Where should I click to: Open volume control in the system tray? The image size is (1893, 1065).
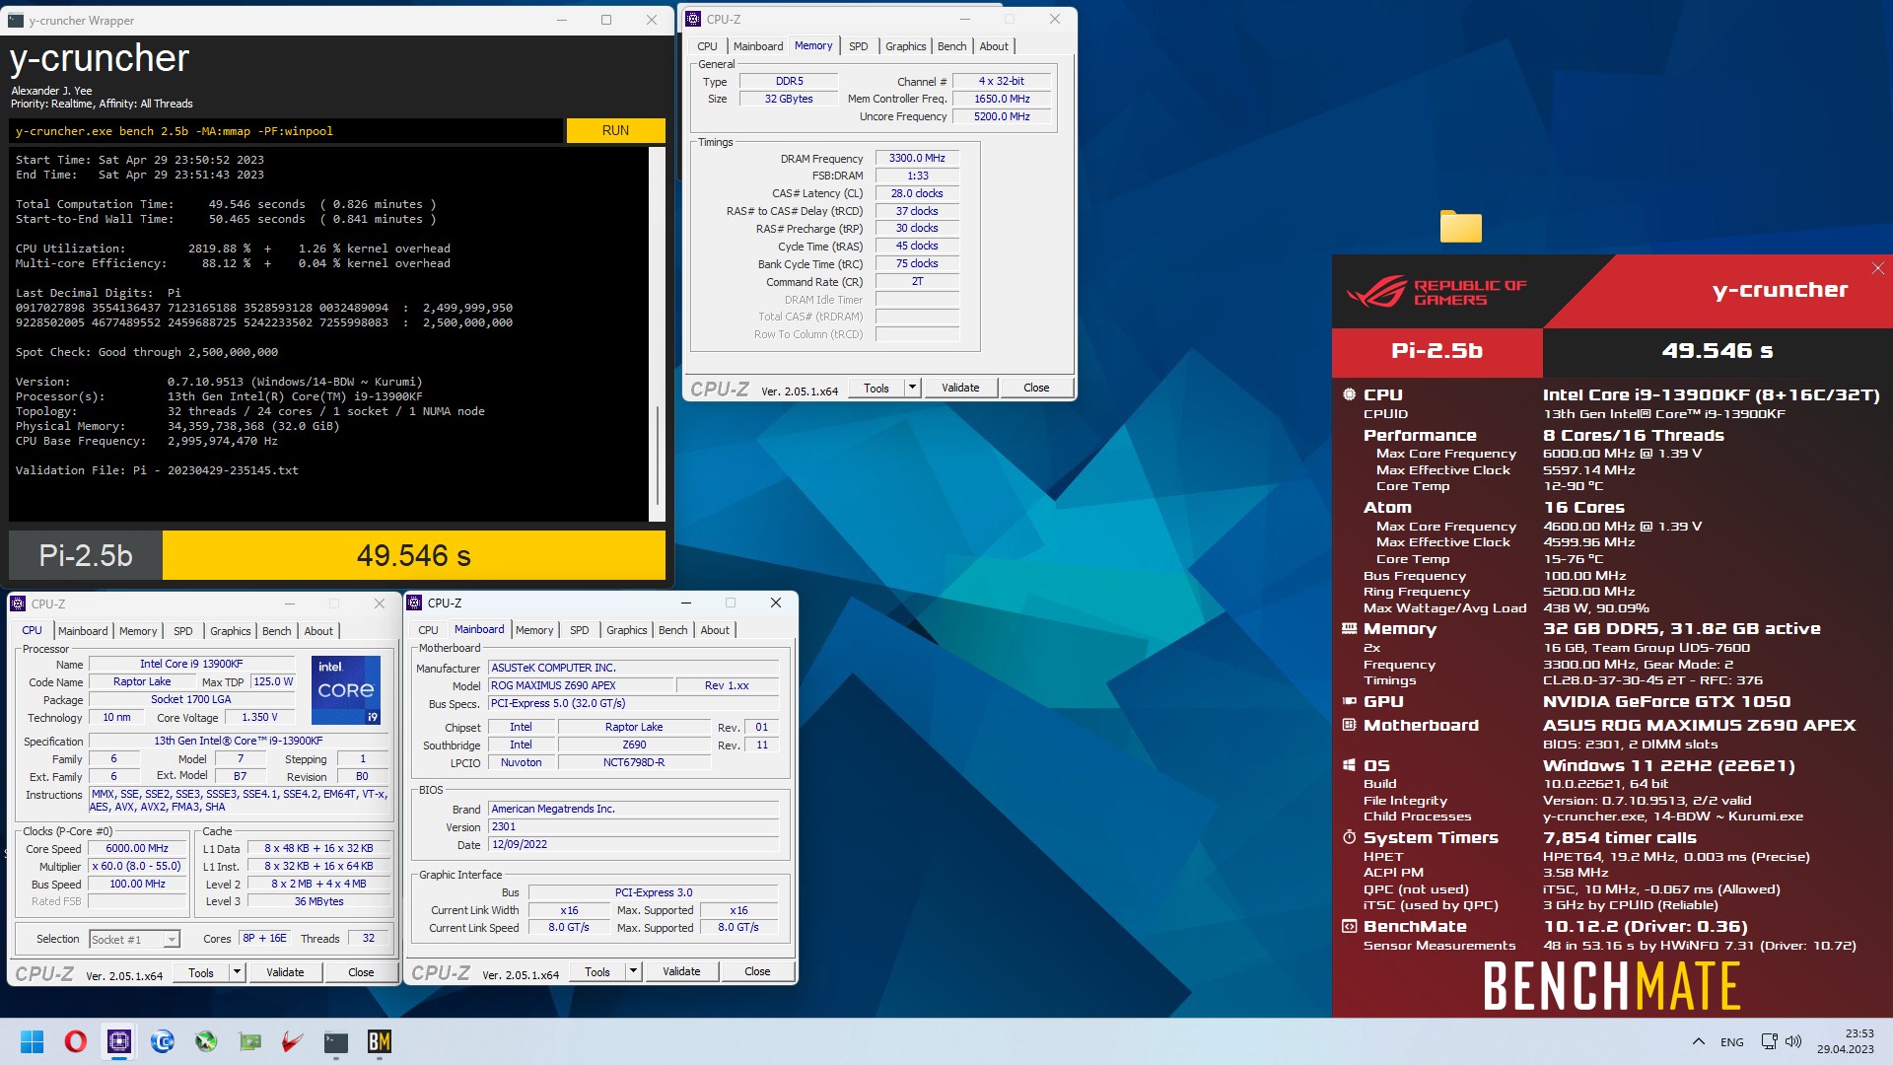coord(1793,1041)
